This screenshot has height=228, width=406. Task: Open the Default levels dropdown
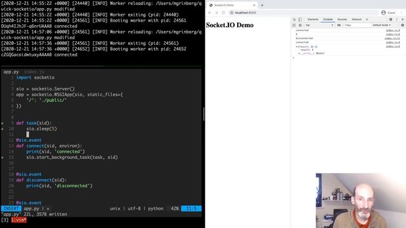382,25
